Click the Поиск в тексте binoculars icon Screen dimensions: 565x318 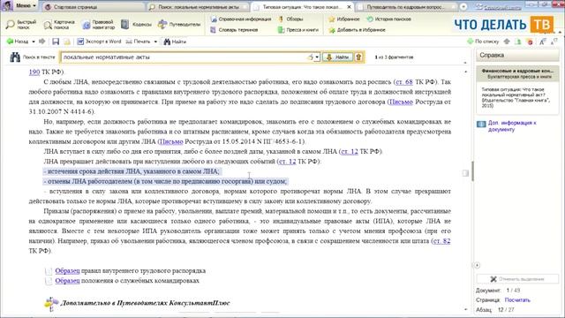(x=15, y=57)
